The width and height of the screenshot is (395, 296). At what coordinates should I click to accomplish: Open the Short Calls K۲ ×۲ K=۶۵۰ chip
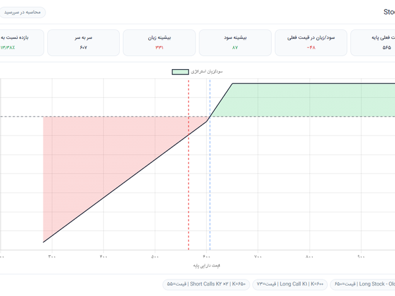tap(206, 284)
